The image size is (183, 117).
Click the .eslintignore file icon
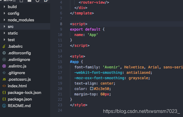(4, 59)
